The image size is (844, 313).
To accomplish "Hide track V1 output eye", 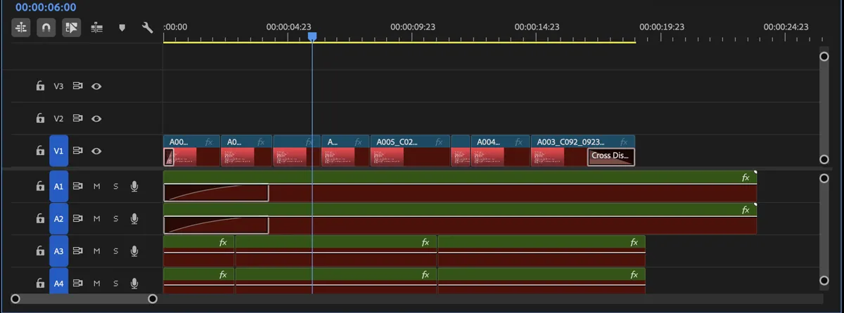I will click(x=96, y=151).
